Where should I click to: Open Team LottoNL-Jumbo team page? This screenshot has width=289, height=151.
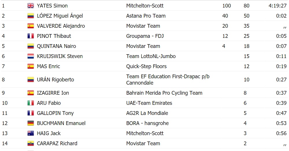151,56
